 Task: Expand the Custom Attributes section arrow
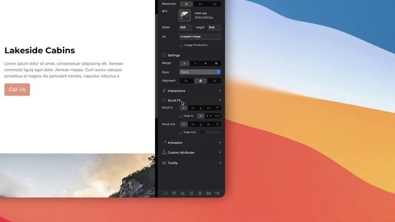click(x=220, y=152)
